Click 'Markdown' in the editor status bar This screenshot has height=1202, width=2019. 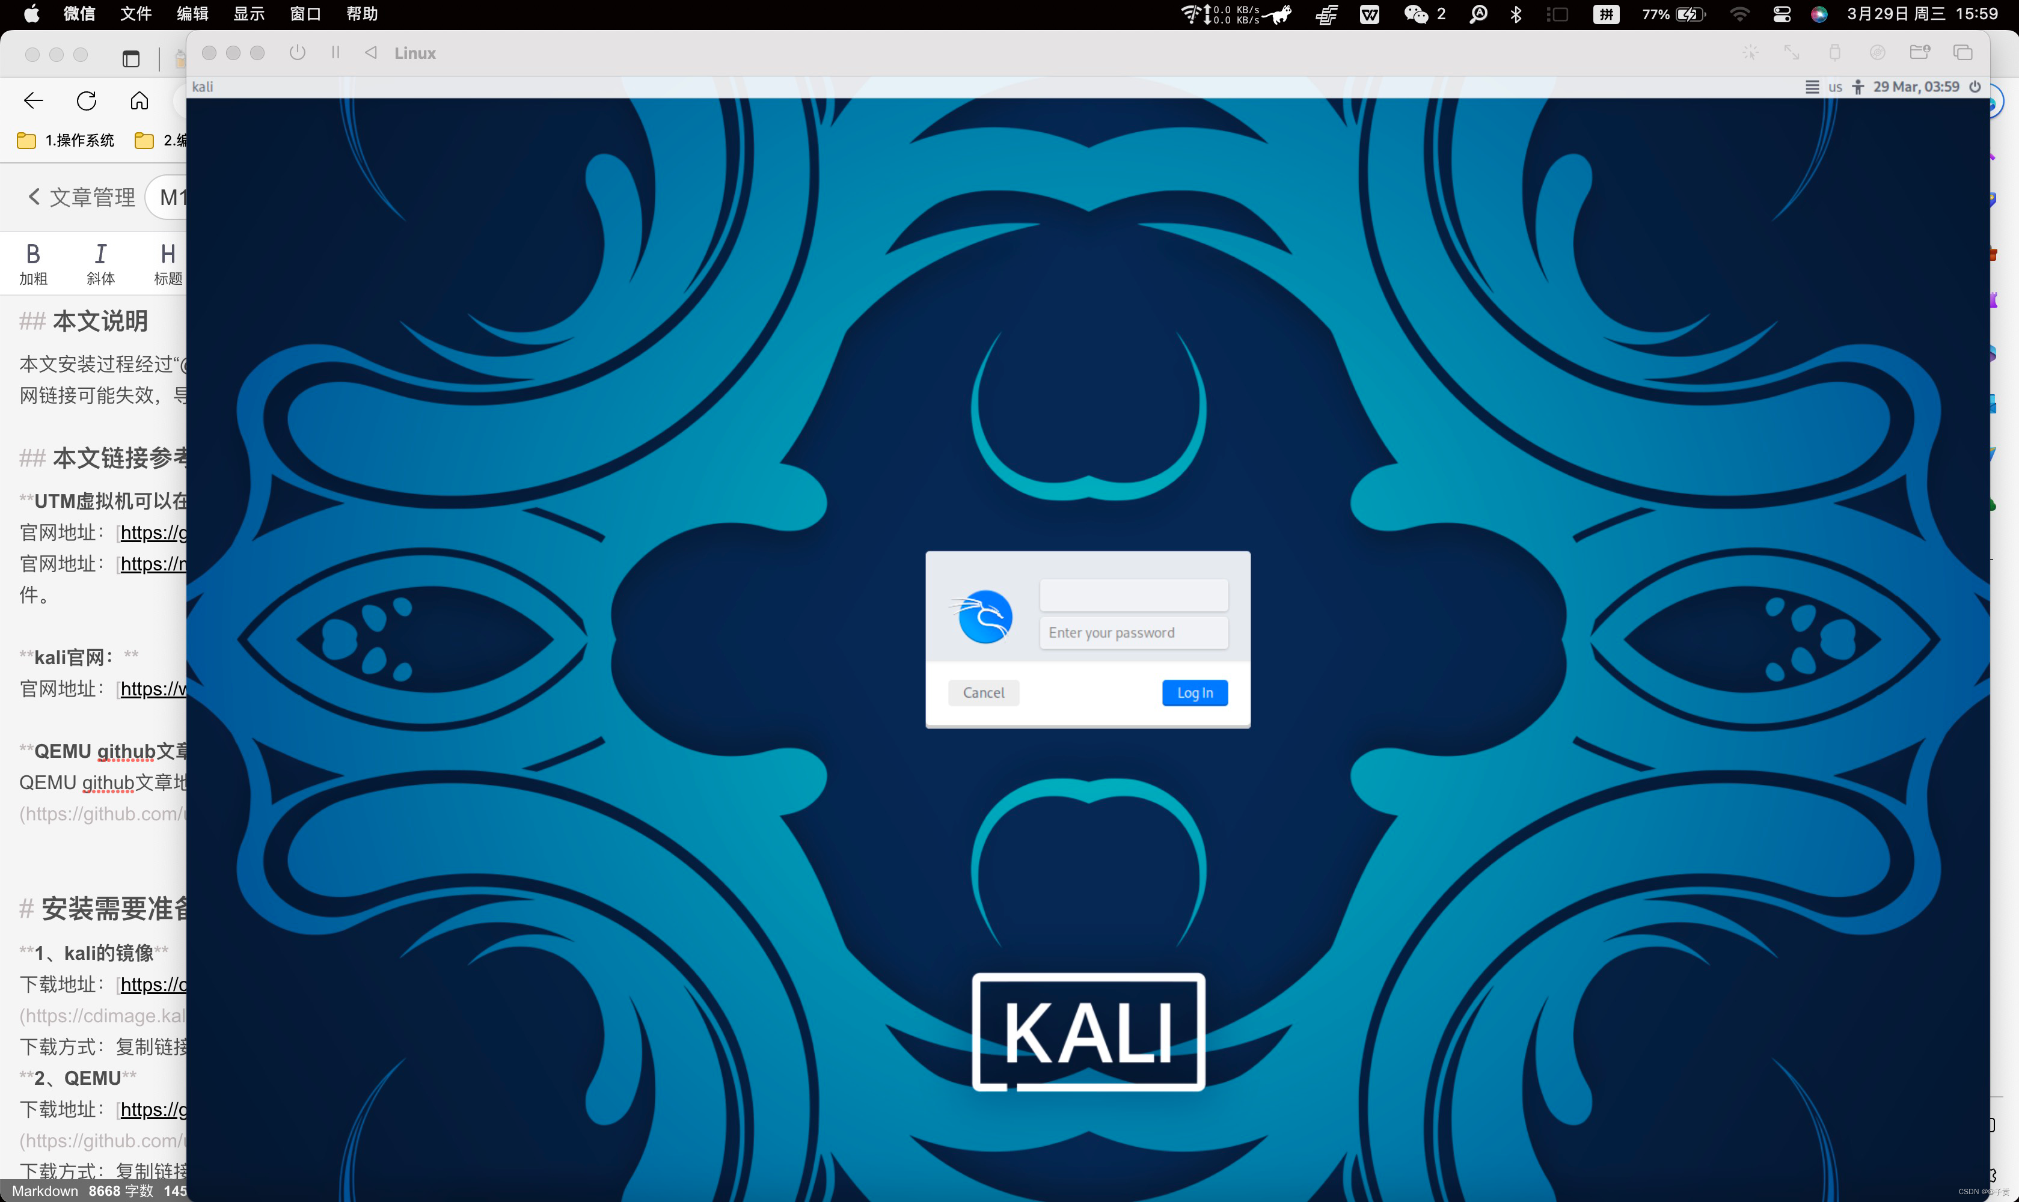[x=45, y=1191]
